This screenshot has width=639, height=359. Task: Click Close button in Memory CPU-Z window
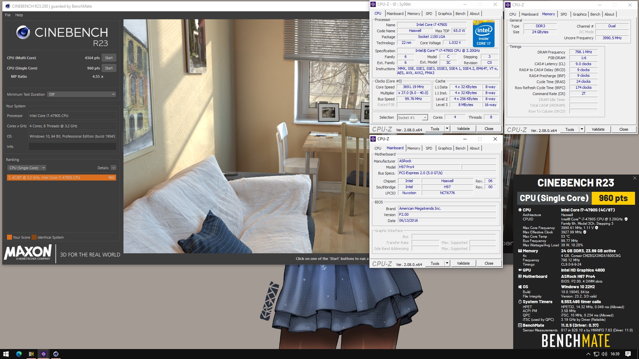click(x=624, y=129)
